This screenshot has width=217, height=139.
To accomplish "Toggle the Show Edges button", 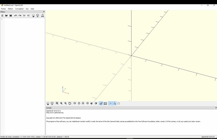I will tap(119, 104).
